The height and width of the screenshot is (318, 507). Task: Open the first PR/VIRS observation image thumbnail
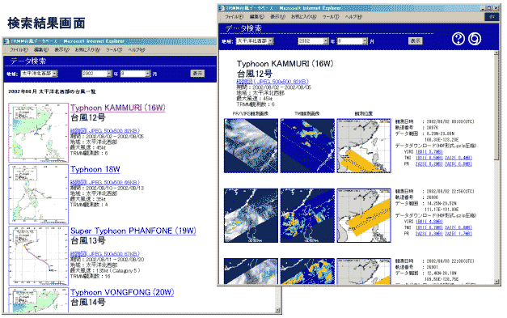tap(251, 146)
